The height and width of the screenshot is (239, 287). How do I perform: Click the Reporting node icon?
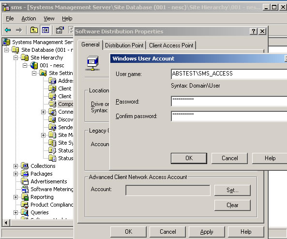[x=25, y=197]
